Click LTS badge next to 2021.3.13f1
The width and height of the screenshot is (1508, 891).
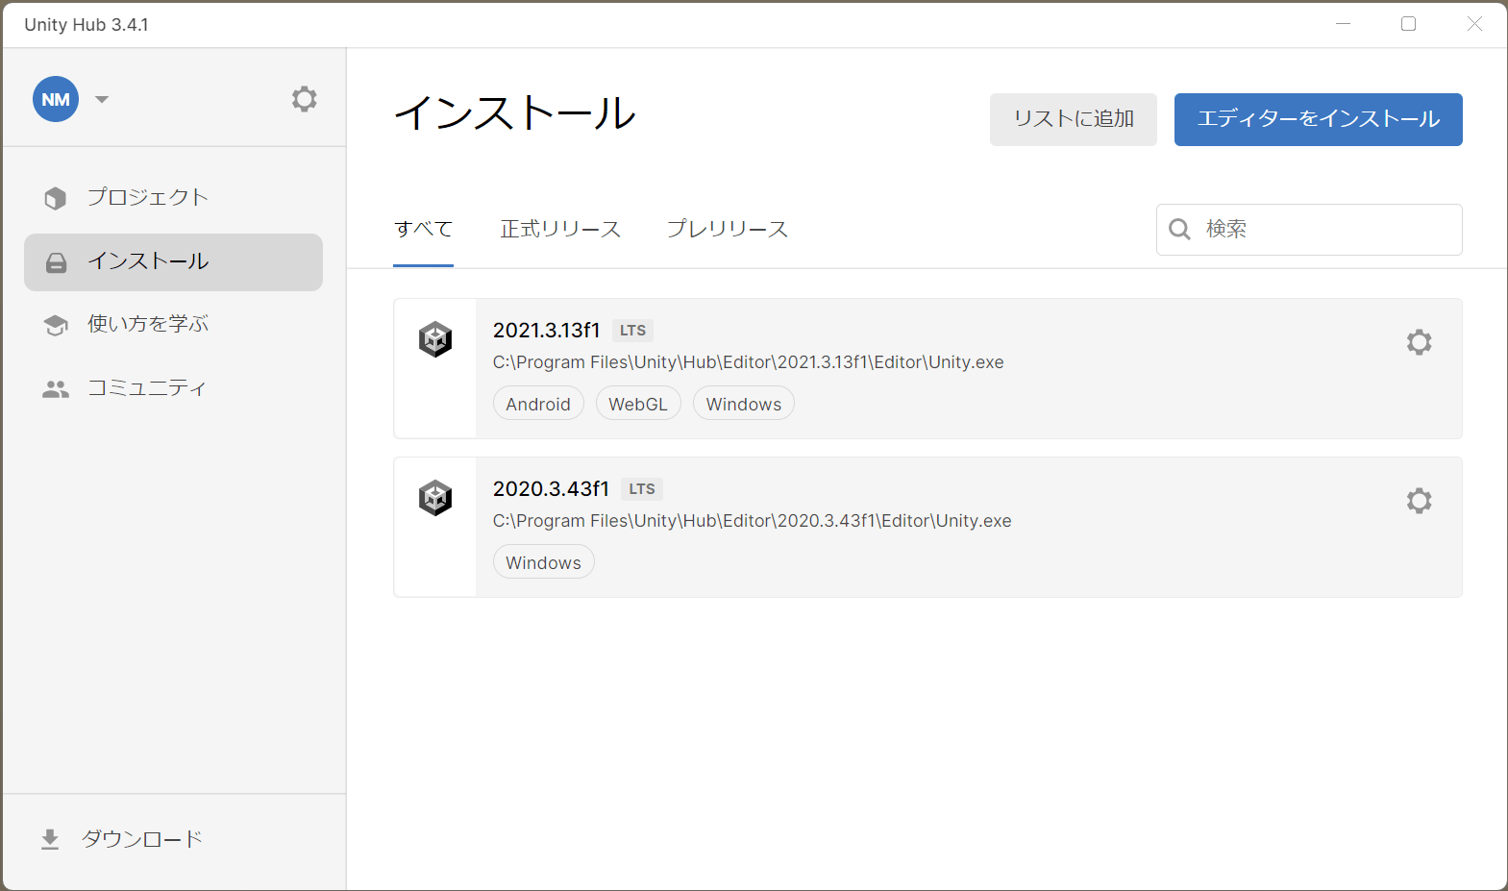pos(632,331)
